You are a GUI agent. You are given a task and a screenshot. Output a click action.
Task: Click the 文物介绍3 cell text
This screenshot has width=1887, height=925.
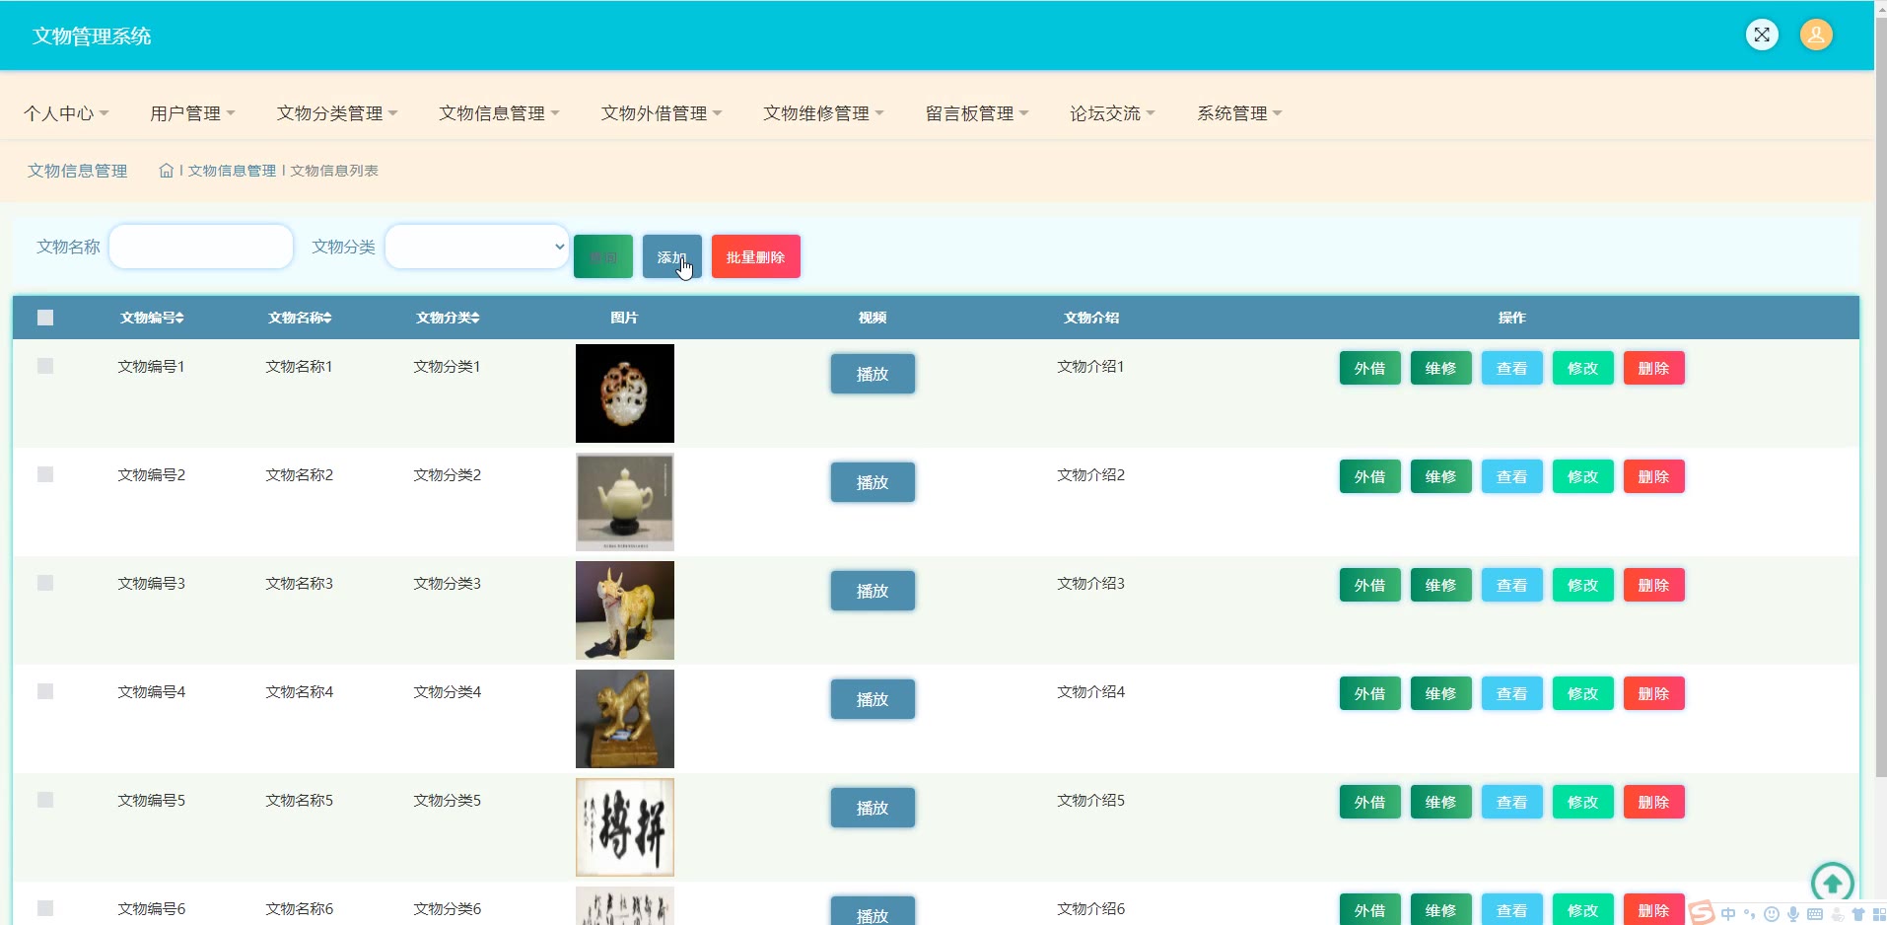pos(1091,583)
